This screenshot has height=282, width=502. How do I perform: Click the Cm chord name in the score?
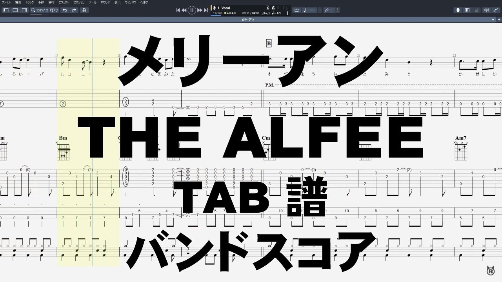coord(266,138)
